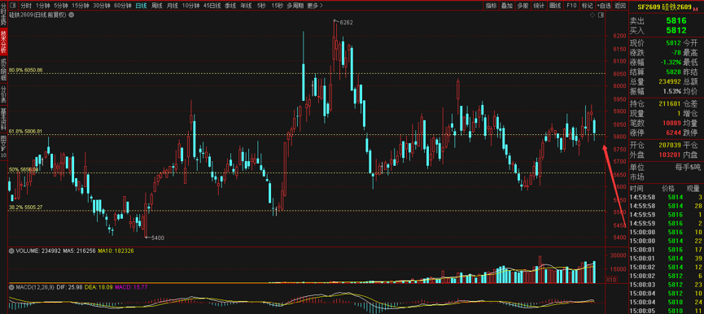
Task: Select the 60分钟 timeframe
Action: pos(123,6)
